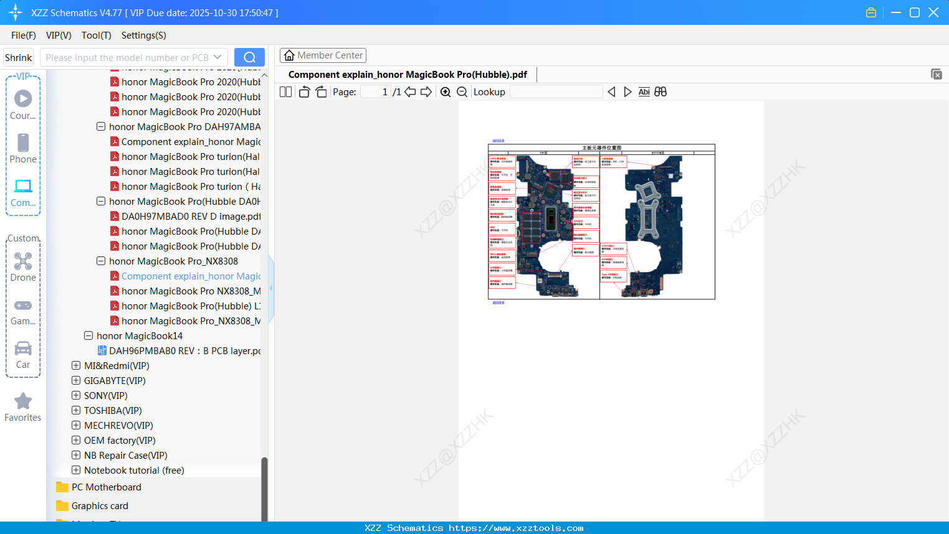Expand the TOSHIBA(VIP) node
The image size is (949, 534).
[76, 410]
